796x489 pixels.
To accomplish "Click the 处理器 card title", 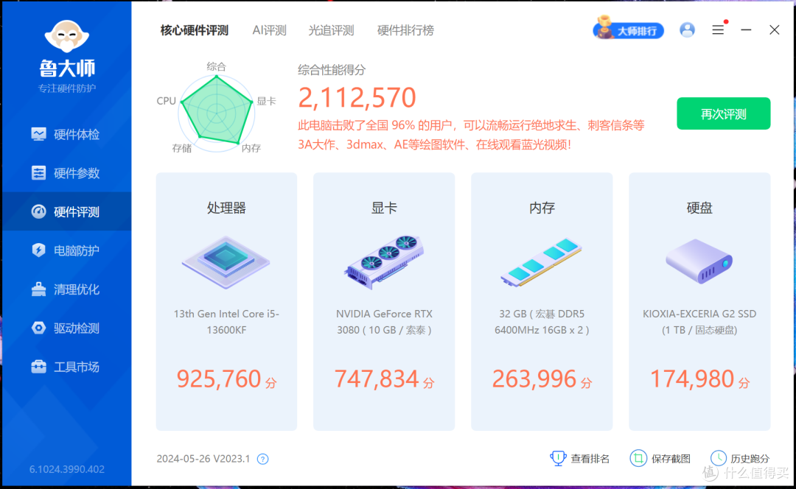I will tap(226, 208).
